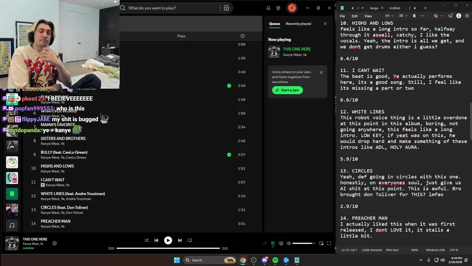The image size is (472, 266).
Task: Click the Windows Start button
Action: click(177, 260)
